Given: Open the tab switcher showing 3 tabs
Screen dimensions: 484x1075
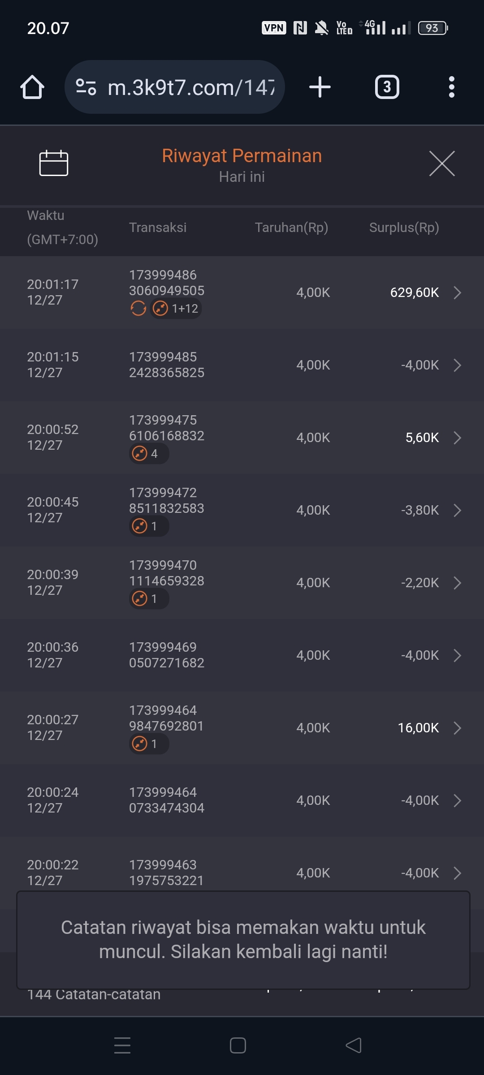Looking at the screenshot, I should [387, 87].
